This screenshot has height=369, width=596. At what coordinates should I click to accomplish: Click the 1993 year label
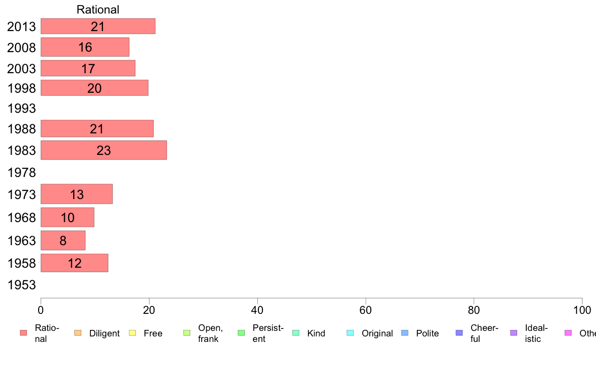click(22, 109)
